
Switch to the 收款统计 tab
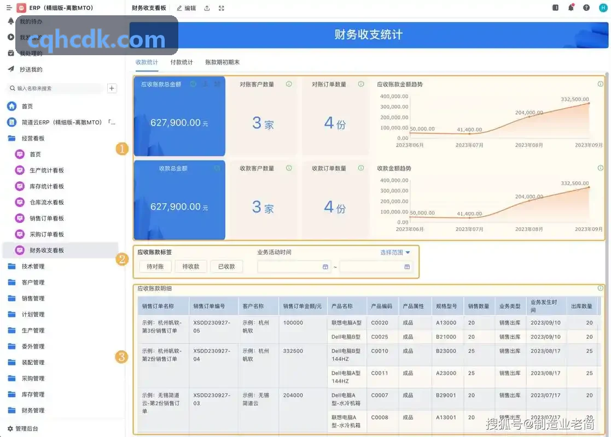point(147,62)
